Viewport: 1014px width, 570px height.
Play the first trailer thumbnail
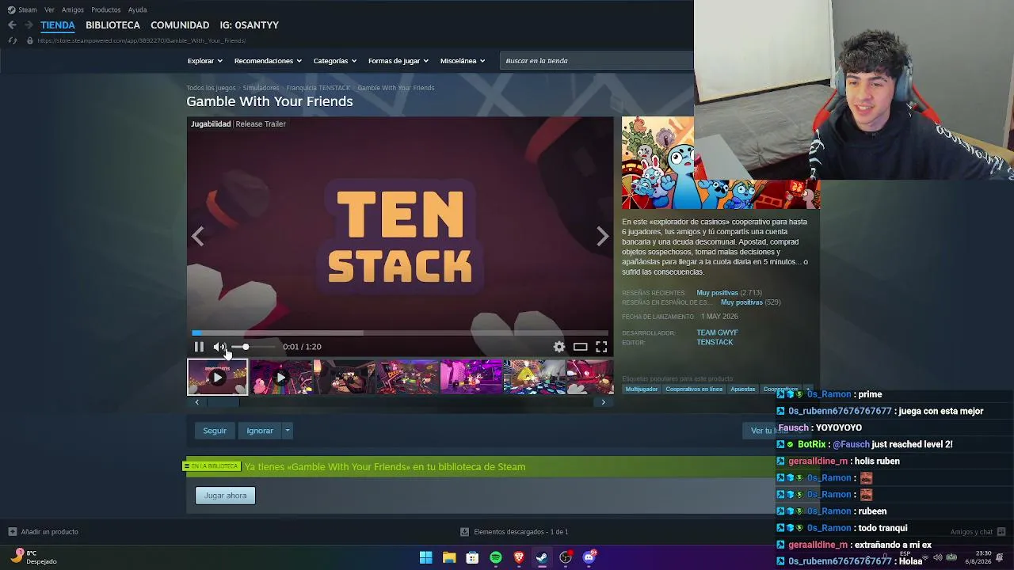(217, 377)
